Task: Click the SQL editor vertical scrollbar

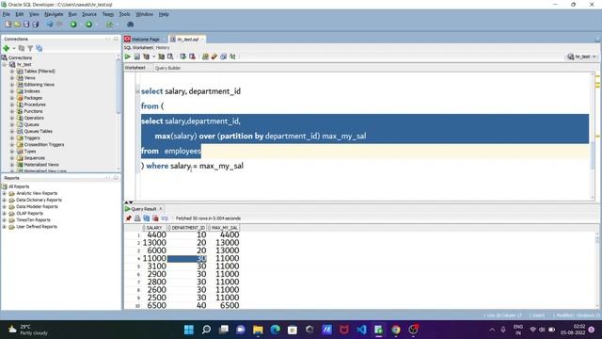Action: 592,155
